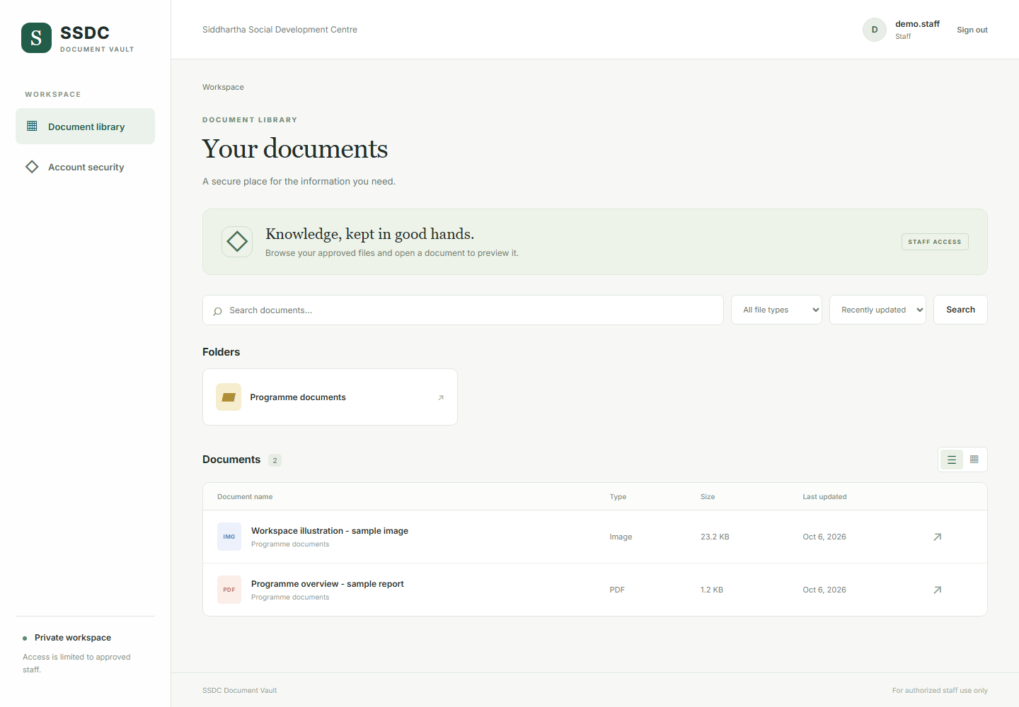Click the documents count badge showing 2
Viewport: 1019px width, 707px height.
click(x=275, y=460)
